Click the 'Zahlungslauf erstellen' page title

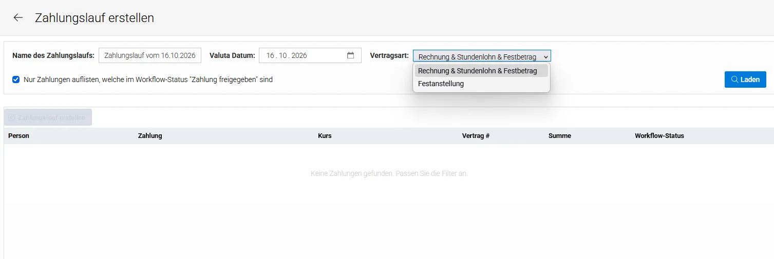click(x=95, y=18)
